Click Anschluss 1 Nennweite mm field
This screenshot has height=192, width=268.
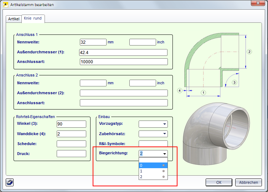click(93, 42)
